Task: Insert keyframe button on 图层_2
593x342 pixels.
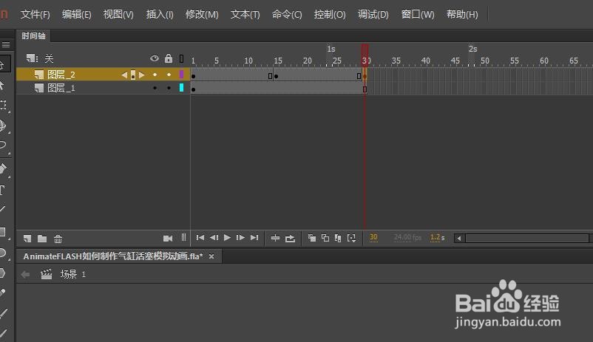Action: [x=133, y=75]
